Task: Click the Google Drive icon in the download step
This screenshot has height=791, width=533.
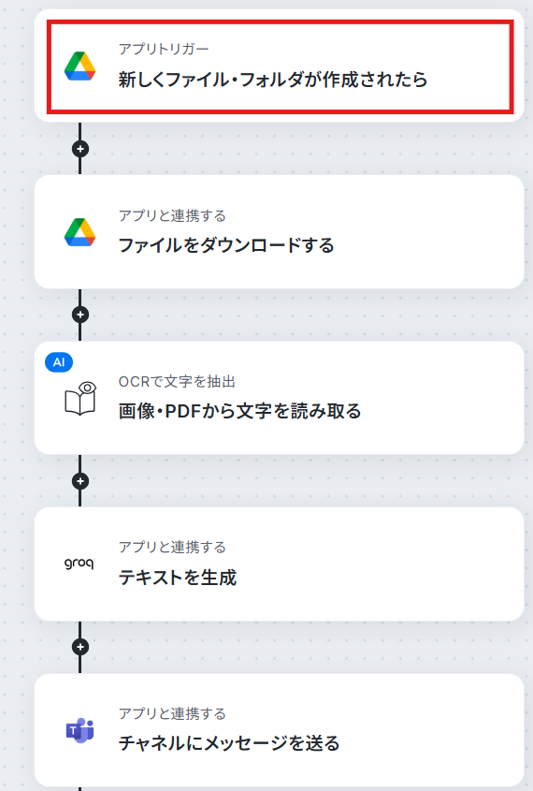Action: click(x=79, y=232)
